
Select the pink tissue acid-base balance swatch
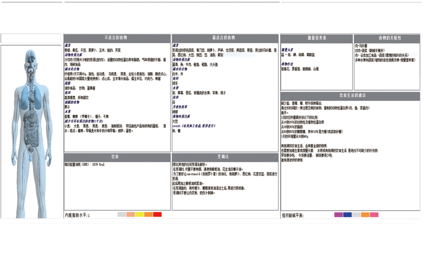point(374,215)
